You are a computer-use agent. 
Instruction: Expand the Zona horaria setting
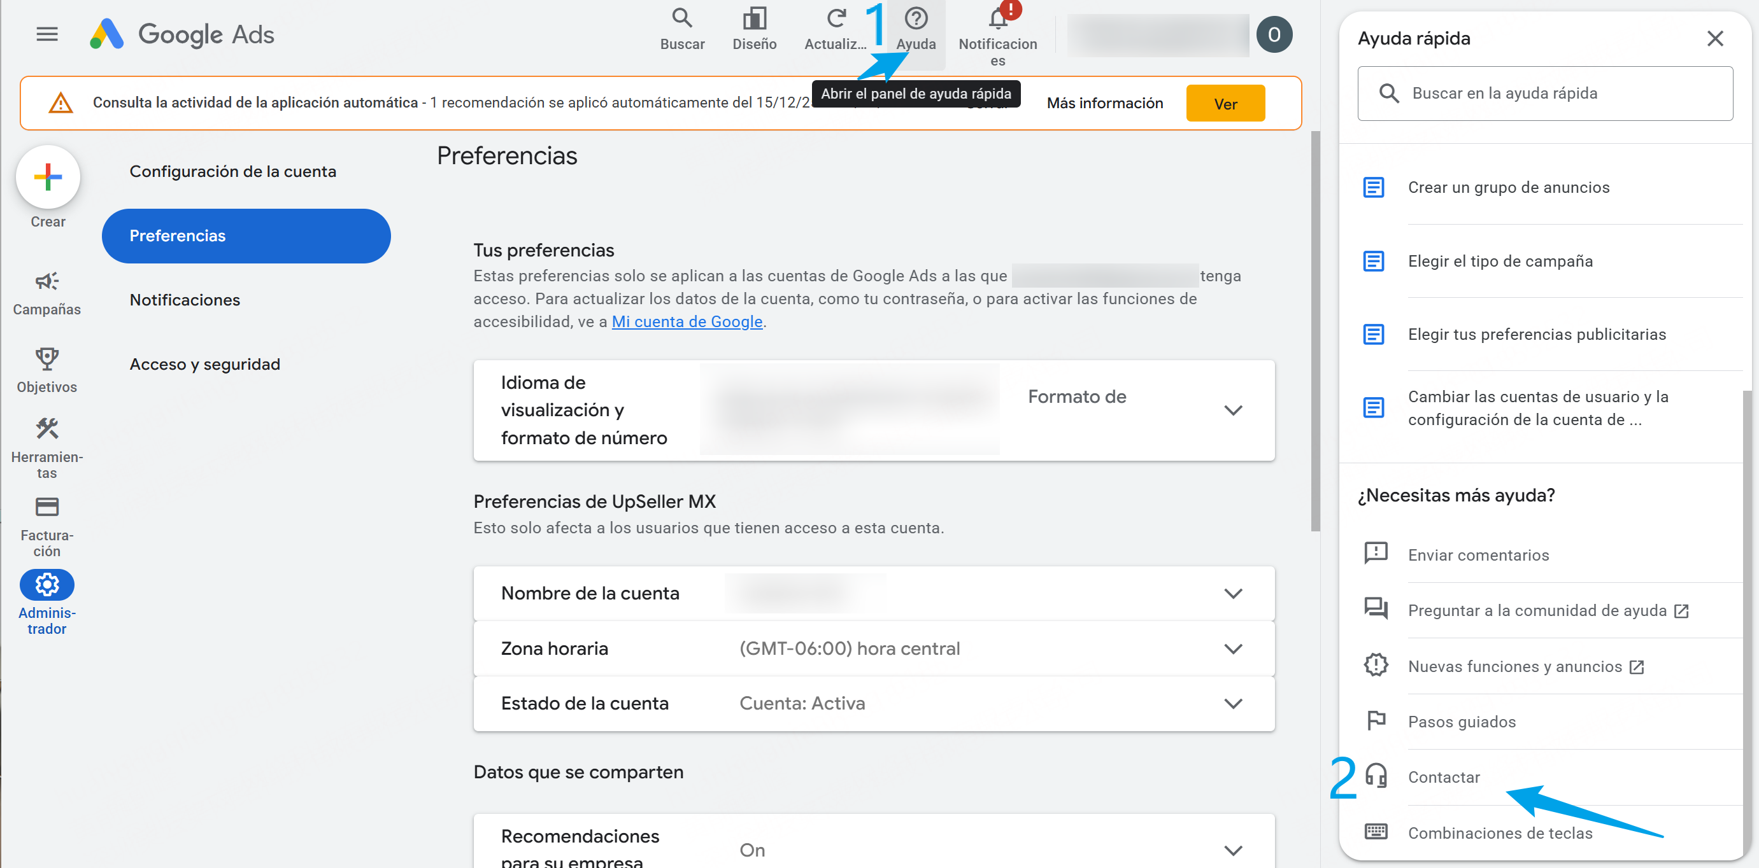[1232, 649]
